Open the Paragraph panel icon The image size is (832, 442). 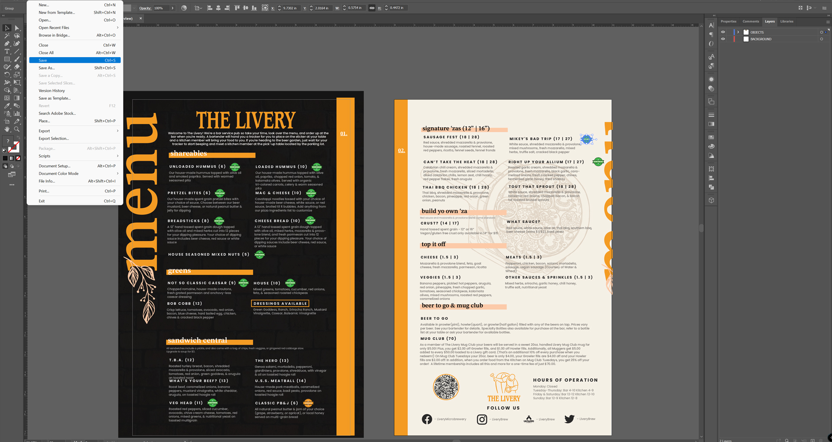click(x=711, y=35)
